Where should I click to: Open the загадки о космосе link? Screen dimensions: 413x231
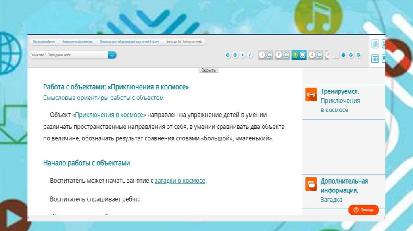[x=180, y=181]
